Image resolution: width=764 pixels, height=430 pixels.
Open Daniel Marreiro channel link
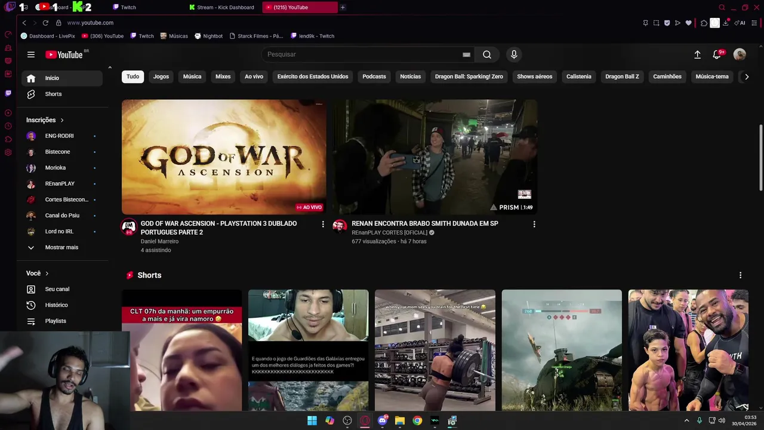pyautogui.click(x=159, y=241)
